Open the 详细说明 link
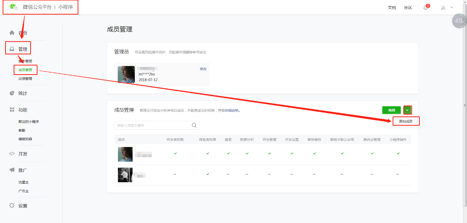 click(232, 110)
